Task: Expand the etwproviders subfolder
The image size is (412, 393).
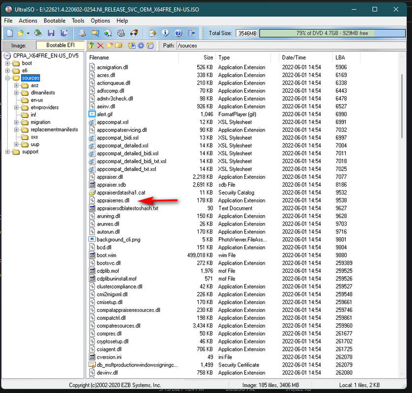Action: [16, 108]
